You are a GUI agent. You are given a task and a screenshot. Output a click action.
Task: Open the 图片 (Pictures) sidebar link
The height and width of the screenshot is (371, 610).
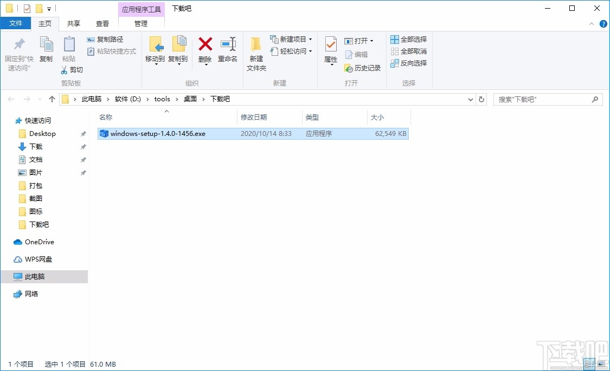pyautogui.click(x=36, y=172)
